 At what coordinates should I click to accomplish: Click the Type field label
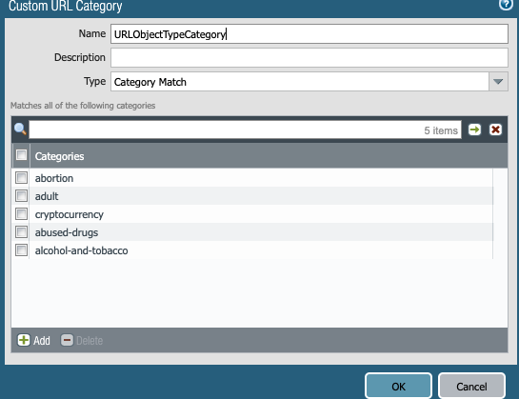pos(94,82)
